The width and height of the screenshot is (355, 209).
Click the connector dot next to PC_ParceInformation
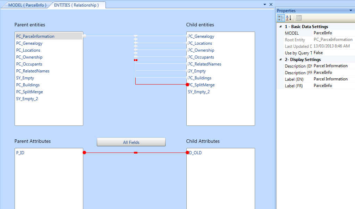[84, 36]
